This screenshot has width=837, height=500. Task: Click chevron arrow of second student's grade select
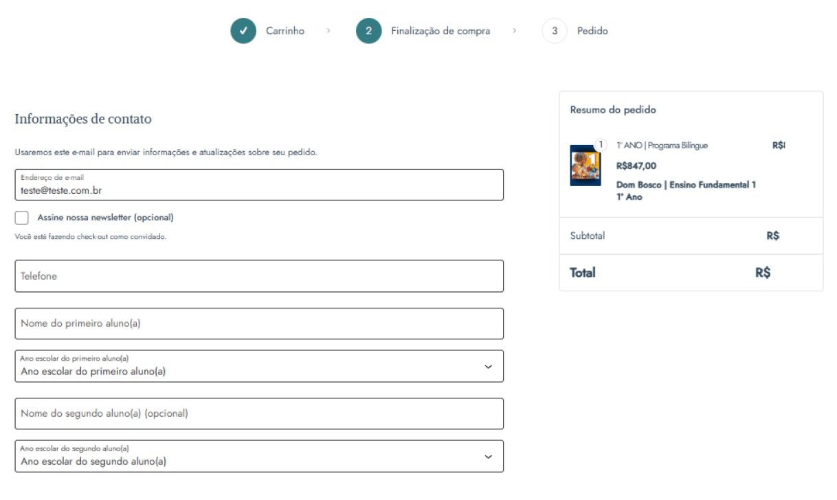(488, 457)
